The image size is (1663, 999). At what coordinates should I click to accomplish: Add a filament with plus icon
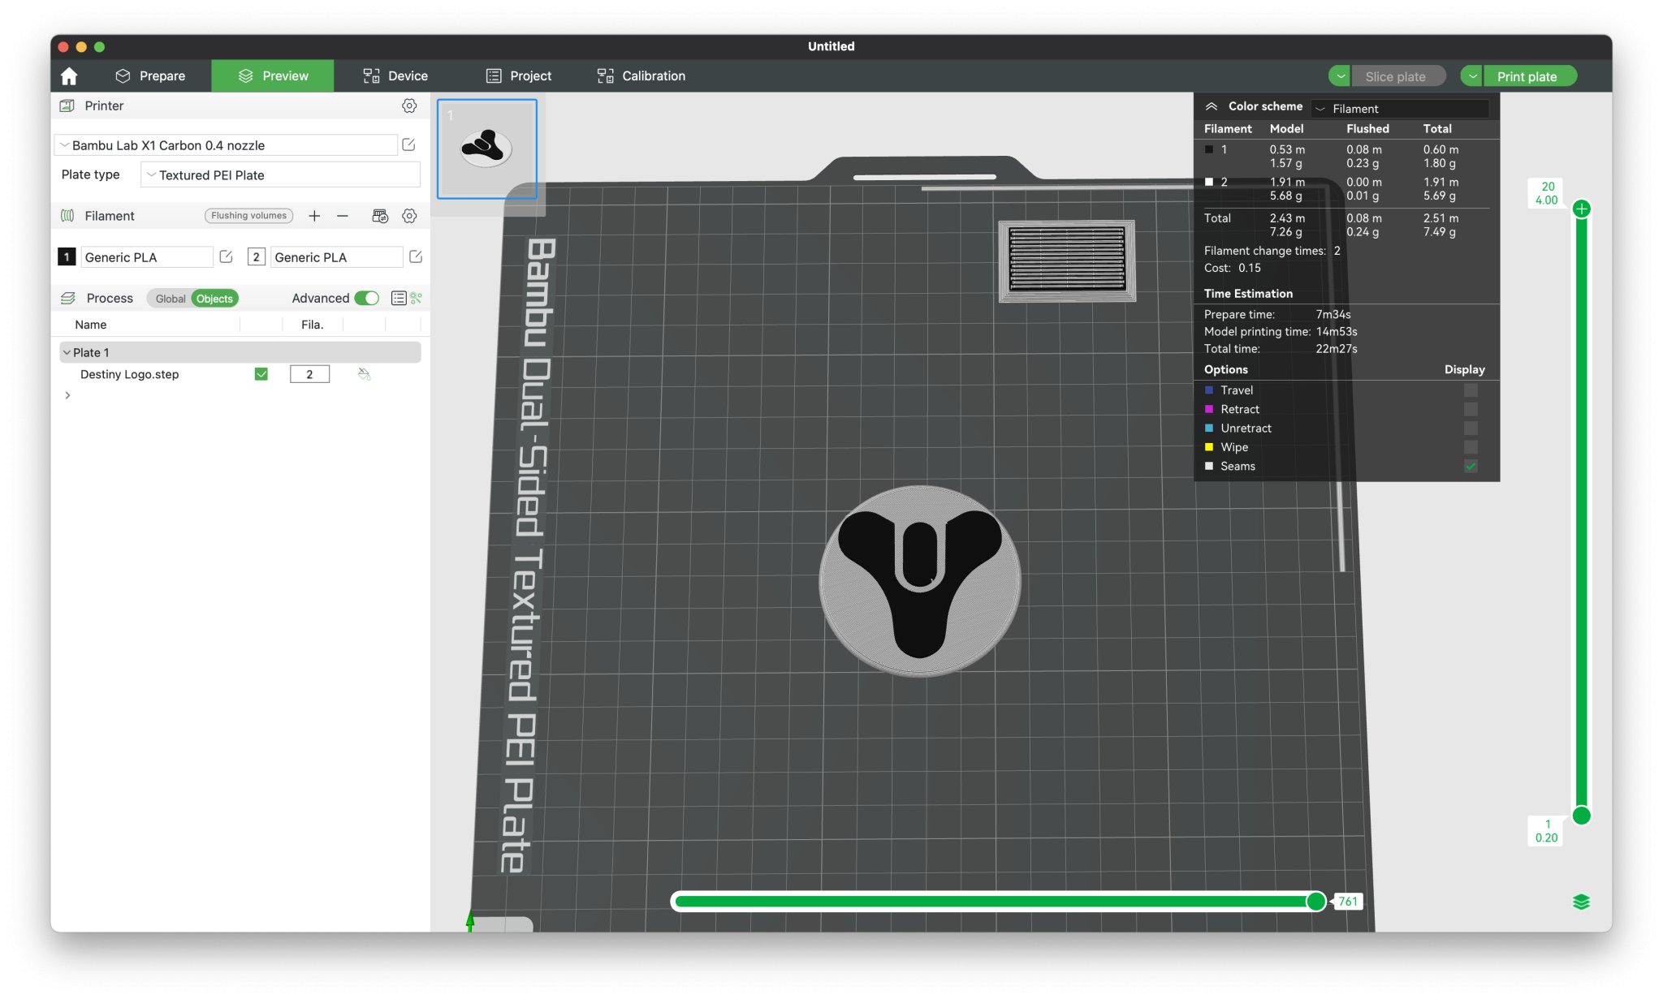point(314,216)
